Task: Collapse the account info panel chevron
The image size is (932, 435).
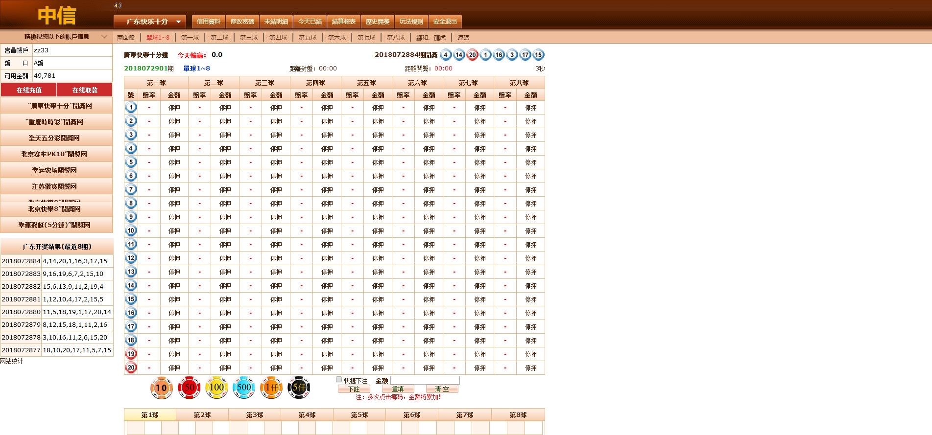Action: (104, 37)
